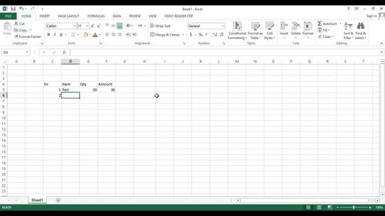The width and height of the screenshot is (385, 216).
Task: Toggle Top Align vertical alignment
Action: (x=107, y=26)
